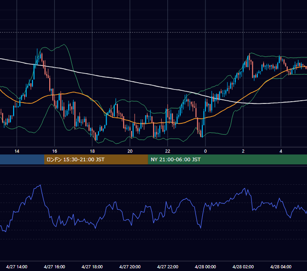Viewport: 307px width, 271px height.
Task: Click the ロンドン 15:30-21:00 JST session band
Action: pos(96,159)
